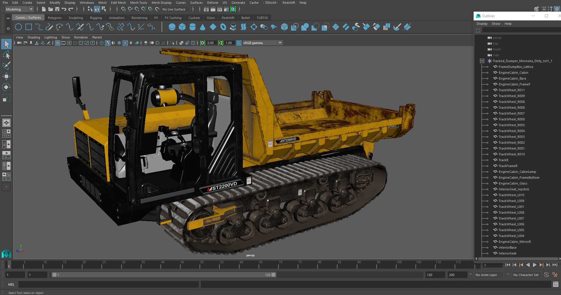This screenshot has width=561, height=295.
Task: Click the IPR render icon
Action: pyautogui.click(x=220, y=9)
